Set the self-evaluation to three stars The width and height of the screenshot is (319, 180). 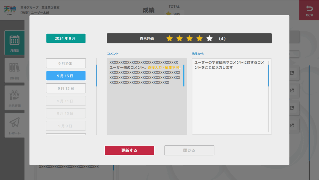point(189,38)
